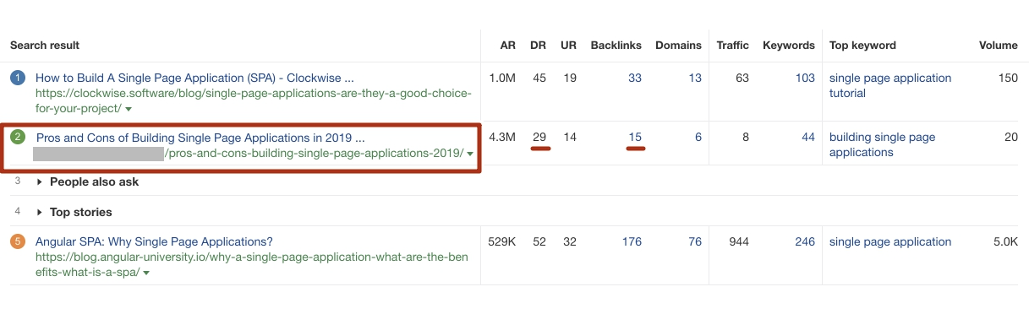Open the 176 backlinks count

click(x=632, y=241)
